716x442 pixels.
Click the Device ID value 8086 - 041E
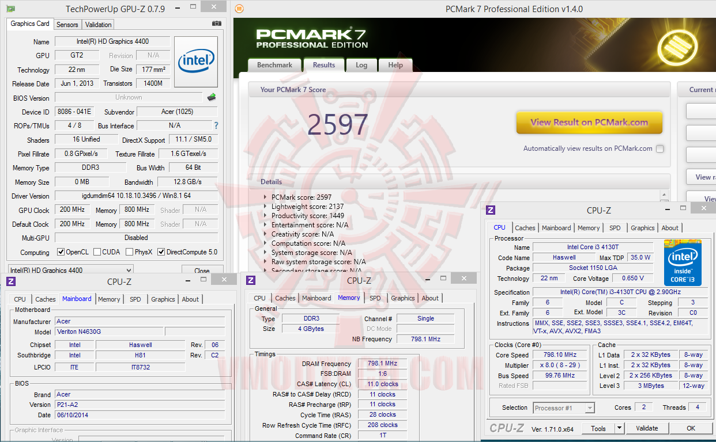74,112
